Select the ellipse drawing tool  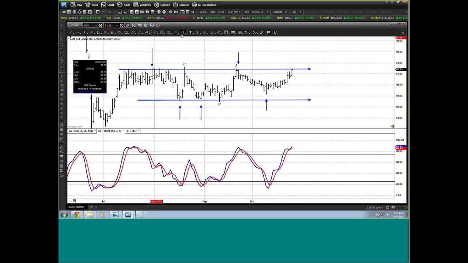(119, 33)
